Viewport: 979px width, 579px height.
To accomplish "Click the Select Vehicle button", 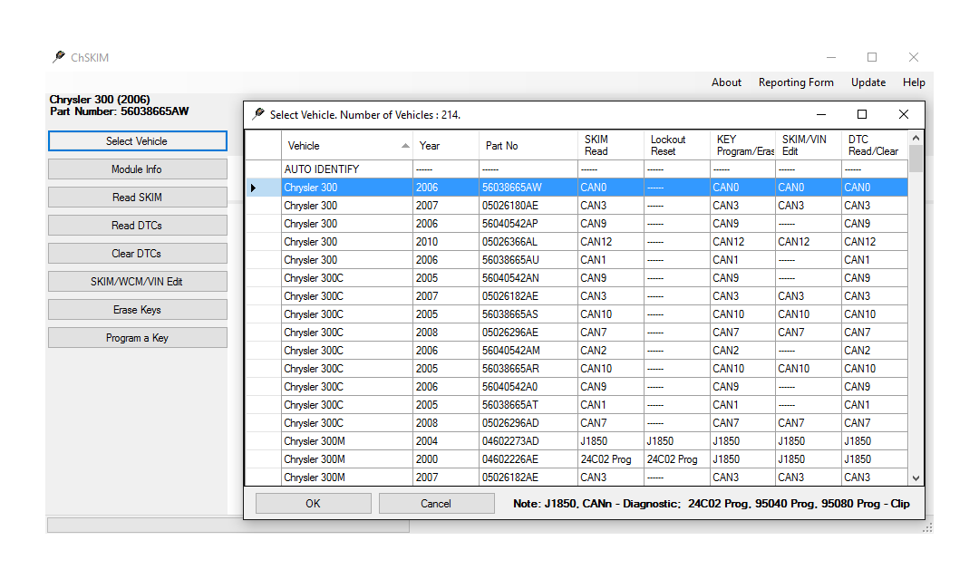I will tap(138, 141).
